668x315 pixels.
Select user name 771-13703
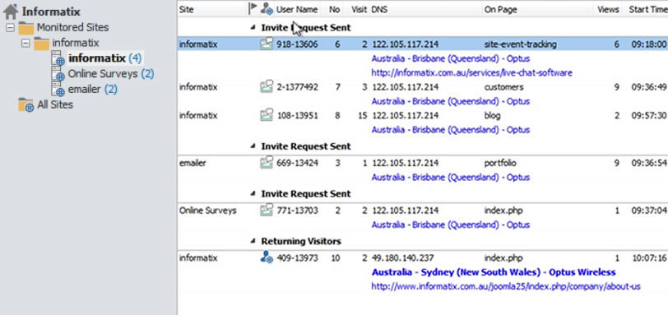(297, 211)
